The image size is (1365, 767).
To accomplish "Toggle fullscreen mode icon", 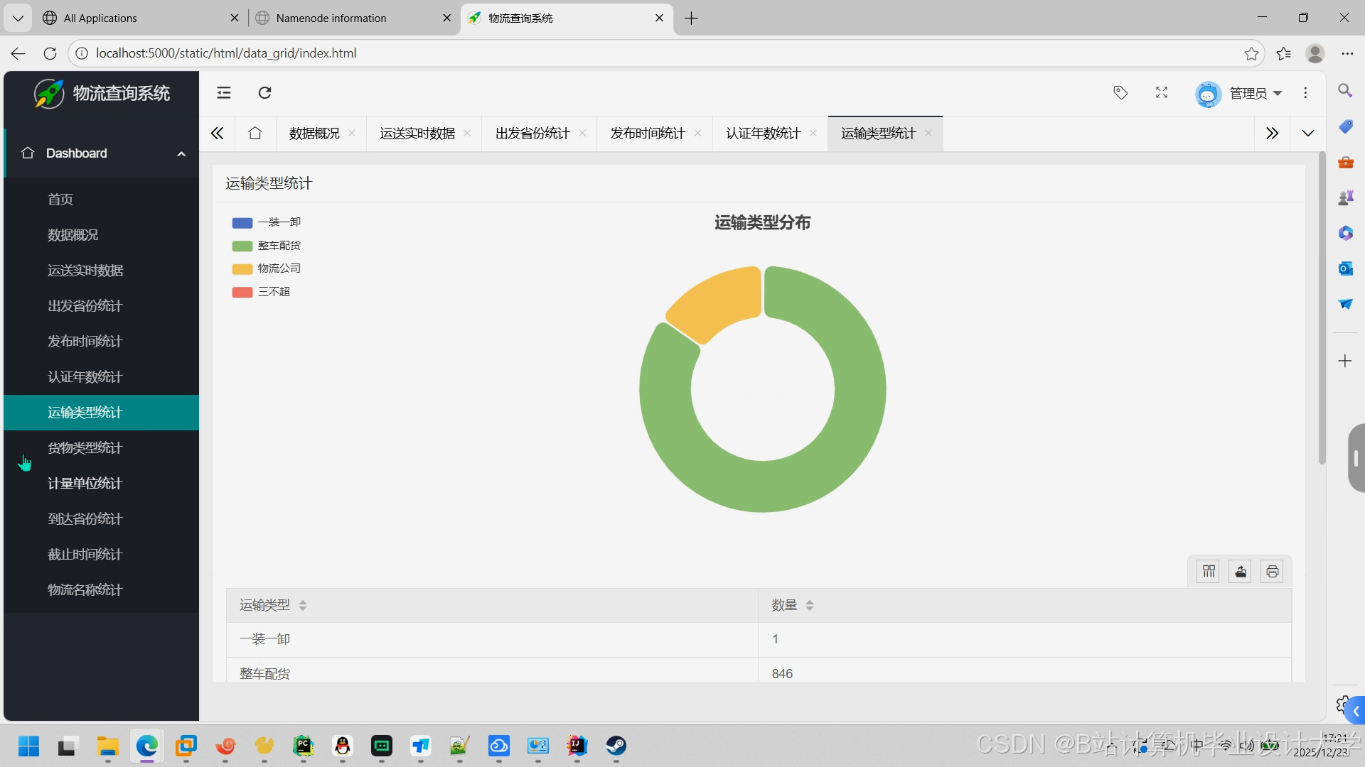I will tap(1162, 93).
